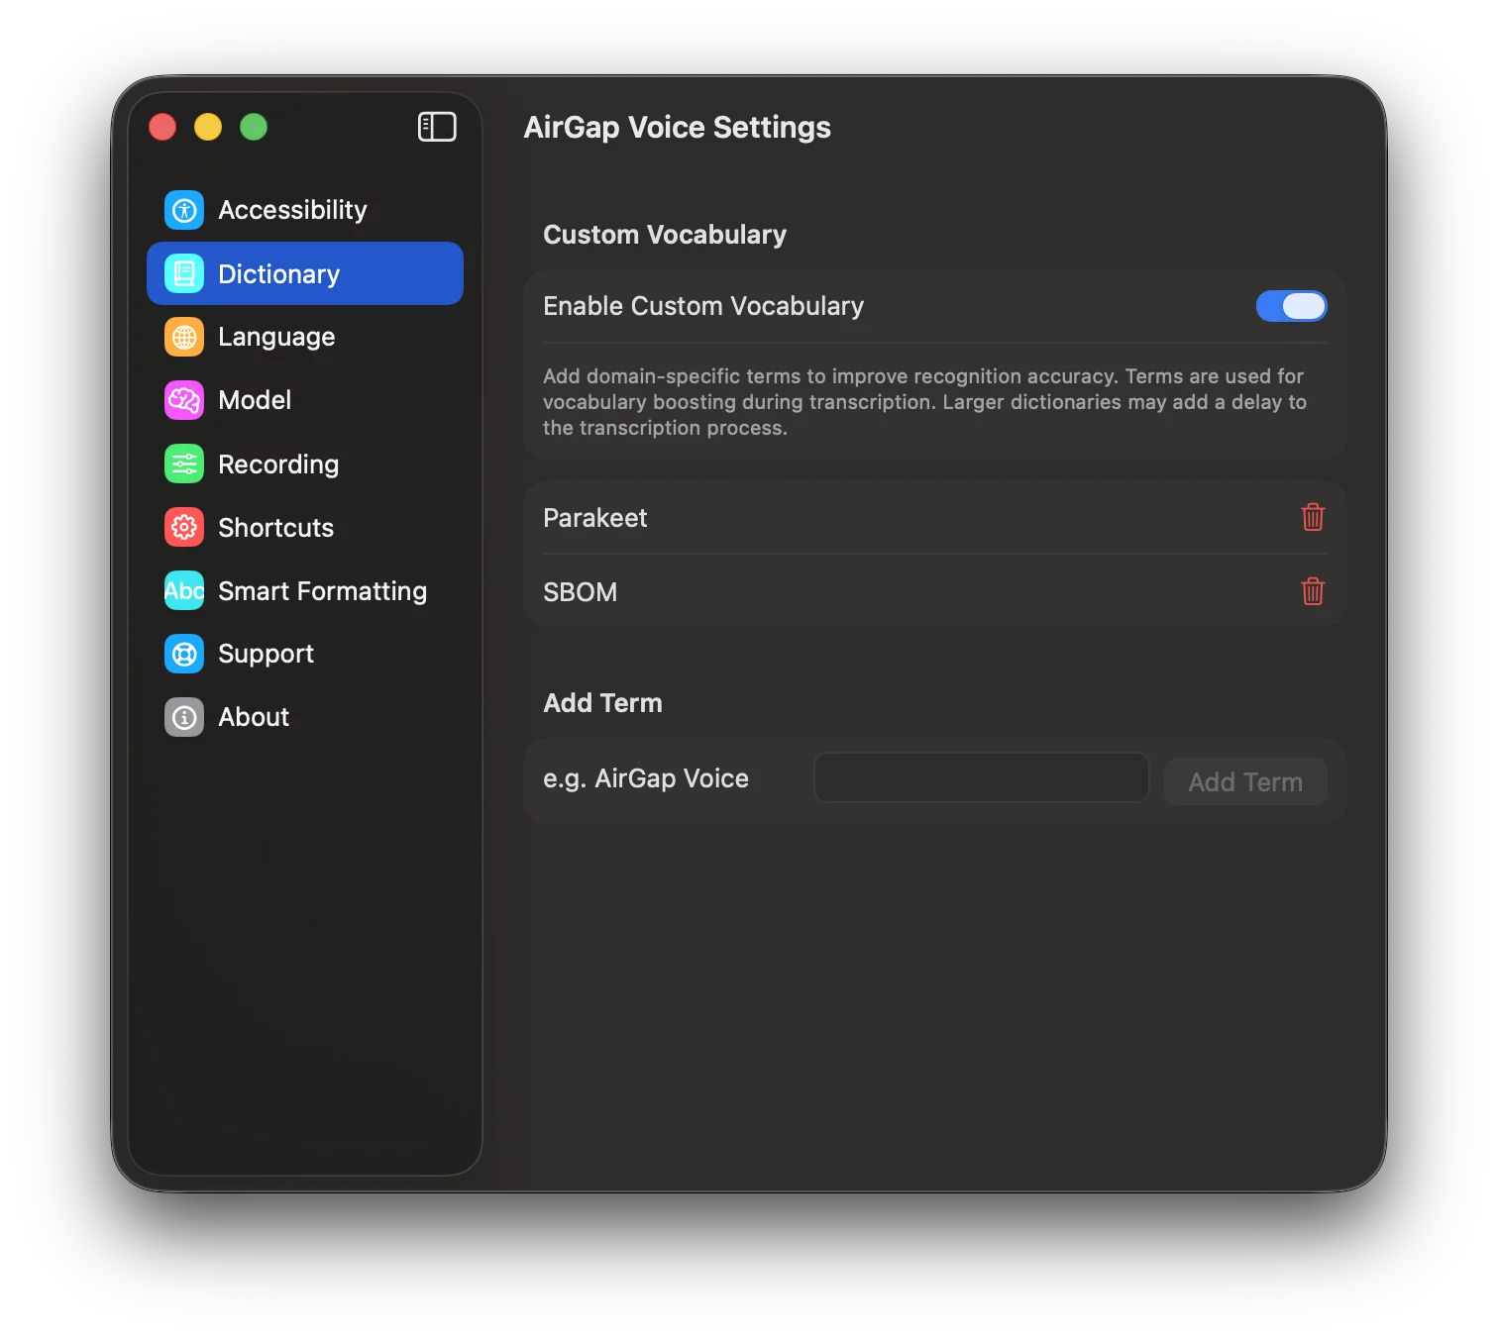
Task: Click the Add Term button
Action: 1245,781
